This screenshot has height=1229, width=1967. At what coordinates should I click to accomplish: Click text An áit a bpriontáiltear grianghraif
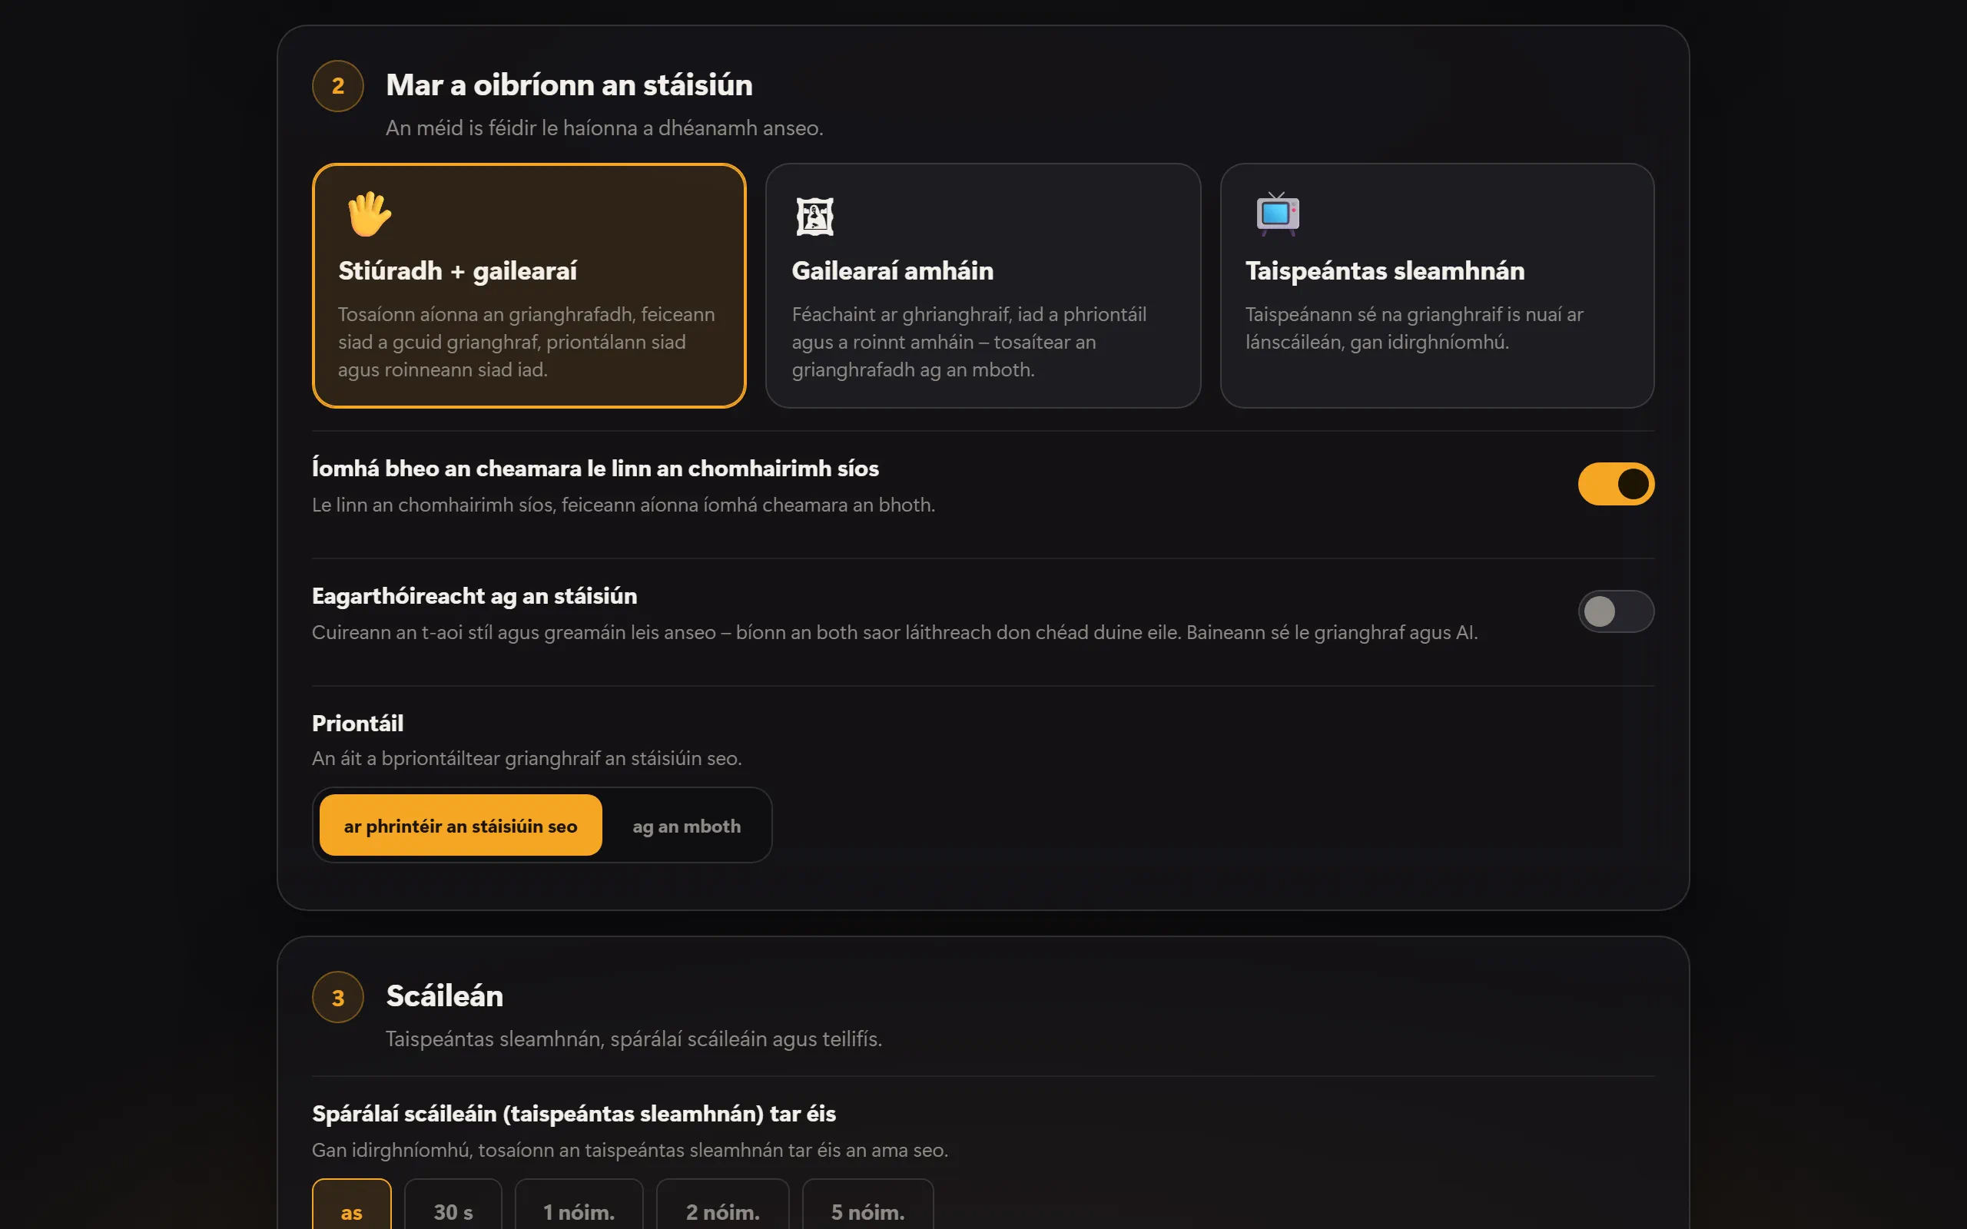(526, 758)
